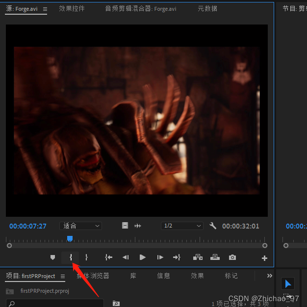Open Source panel menu next to Forge.avi
The height and width of the screenshot is (307, 307).
click(x=45, y=9)
